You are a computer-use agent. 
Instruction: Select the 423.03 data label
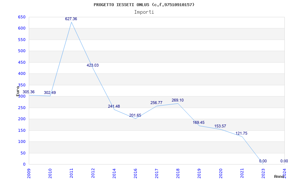coord(93,65)
